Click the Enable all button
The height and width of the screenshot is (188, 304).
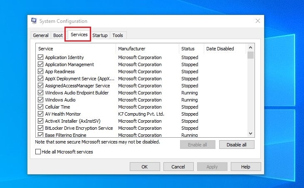click(198, 145)
